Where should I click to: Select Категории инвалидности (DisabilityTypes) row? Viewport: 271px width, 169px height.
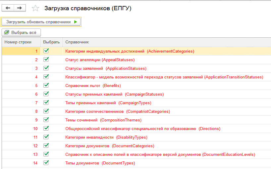(x=106, y=138)
